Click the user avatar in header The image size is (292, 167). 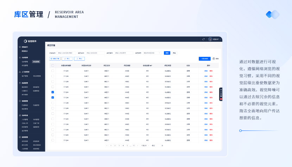(210, 39)
